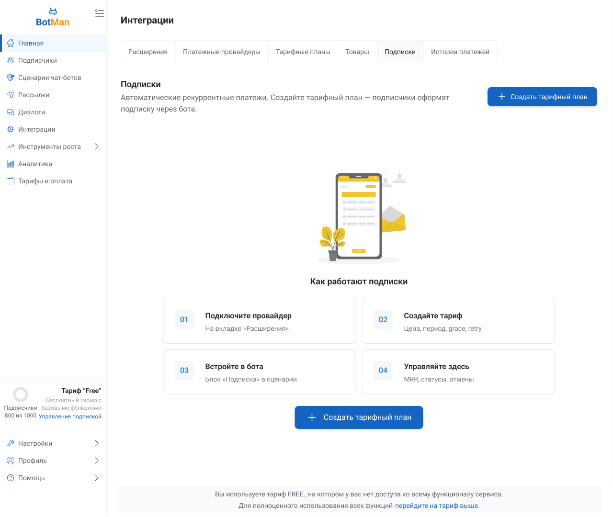Viewport: 613px width, 517px height.
Task: Switch to the История платежей tab
Action: (460, 52)
